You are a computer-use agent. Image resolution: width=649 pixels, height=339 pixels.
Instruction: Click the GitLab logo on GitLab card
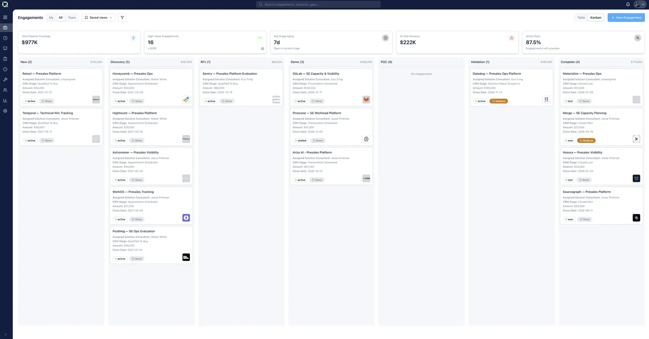pos(366,99)
